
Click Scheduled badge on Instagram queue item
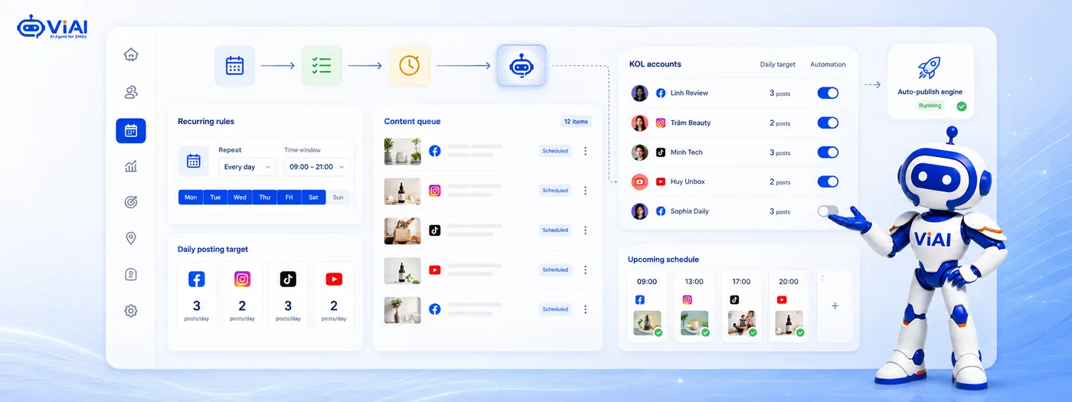555,191
